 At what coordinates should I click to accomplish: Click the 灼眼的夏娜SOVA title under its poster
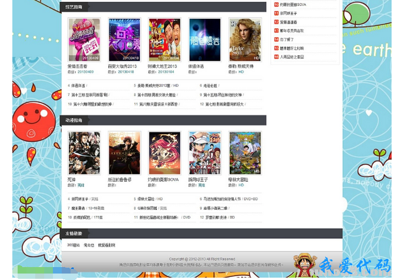coord(163,179)
